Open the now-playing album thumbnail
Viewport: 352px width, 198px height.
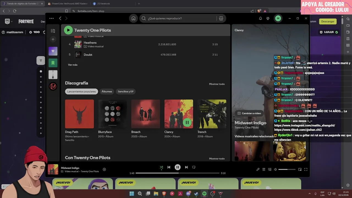point(53,169)
